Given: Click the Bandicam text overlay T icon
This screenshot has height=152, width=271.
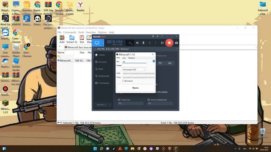Looking at the screenshot, I should tap(155, 43).
